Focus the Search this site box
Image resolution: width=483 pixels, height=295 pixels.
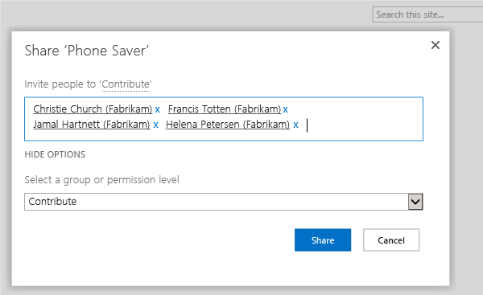coord(427,14)
